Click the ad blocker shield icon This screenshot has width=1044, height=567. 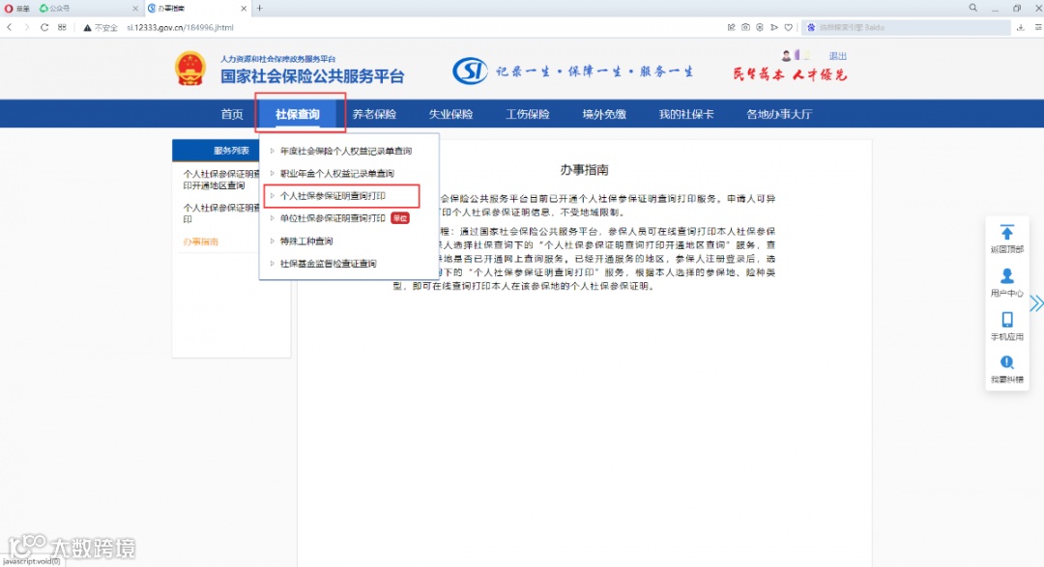[x=760, y=27]
